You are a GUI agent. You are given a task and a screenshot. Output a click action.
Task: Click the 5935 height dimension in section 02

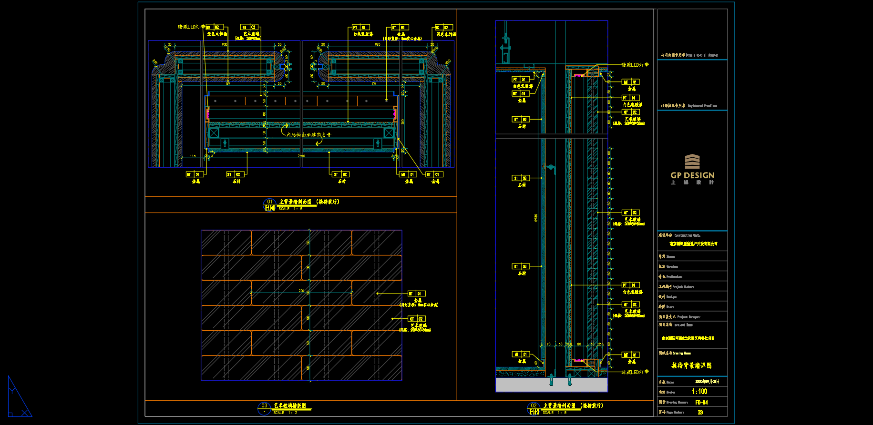tap(536, 217)
